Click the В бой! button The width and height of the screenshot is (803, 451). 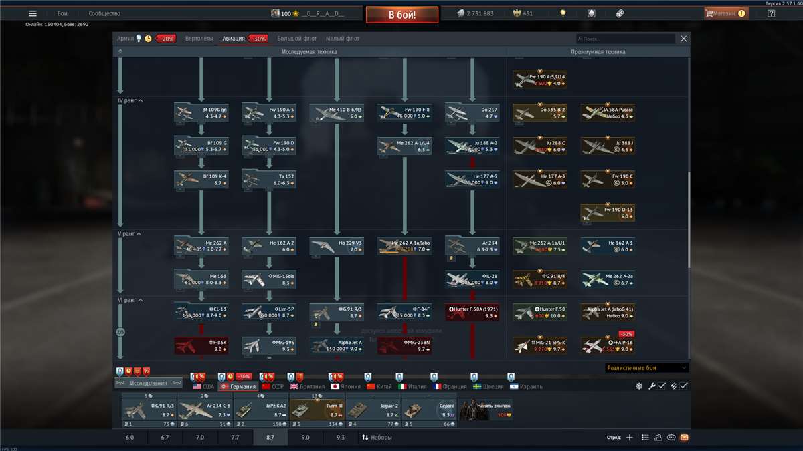pos(402,14)
